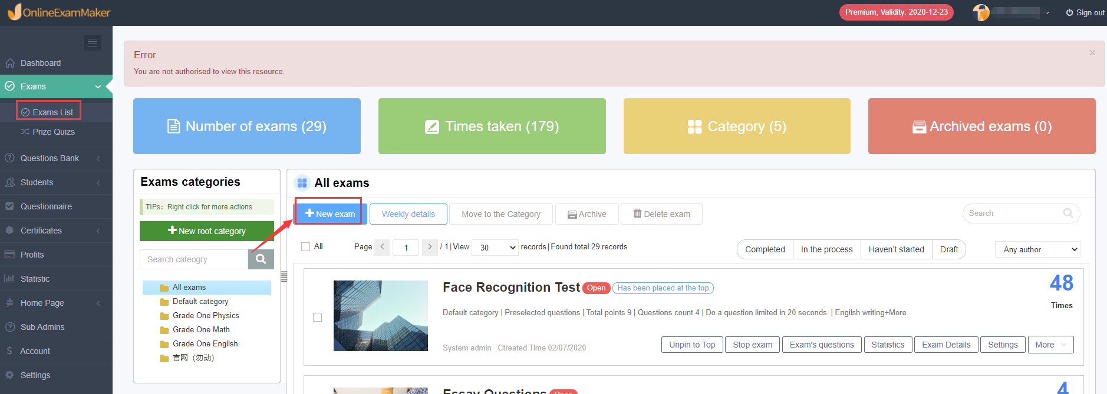Open the Number of exams (29) card
Screen dimensions: 1107x394
pyautogui.click(x=247, y=126)
